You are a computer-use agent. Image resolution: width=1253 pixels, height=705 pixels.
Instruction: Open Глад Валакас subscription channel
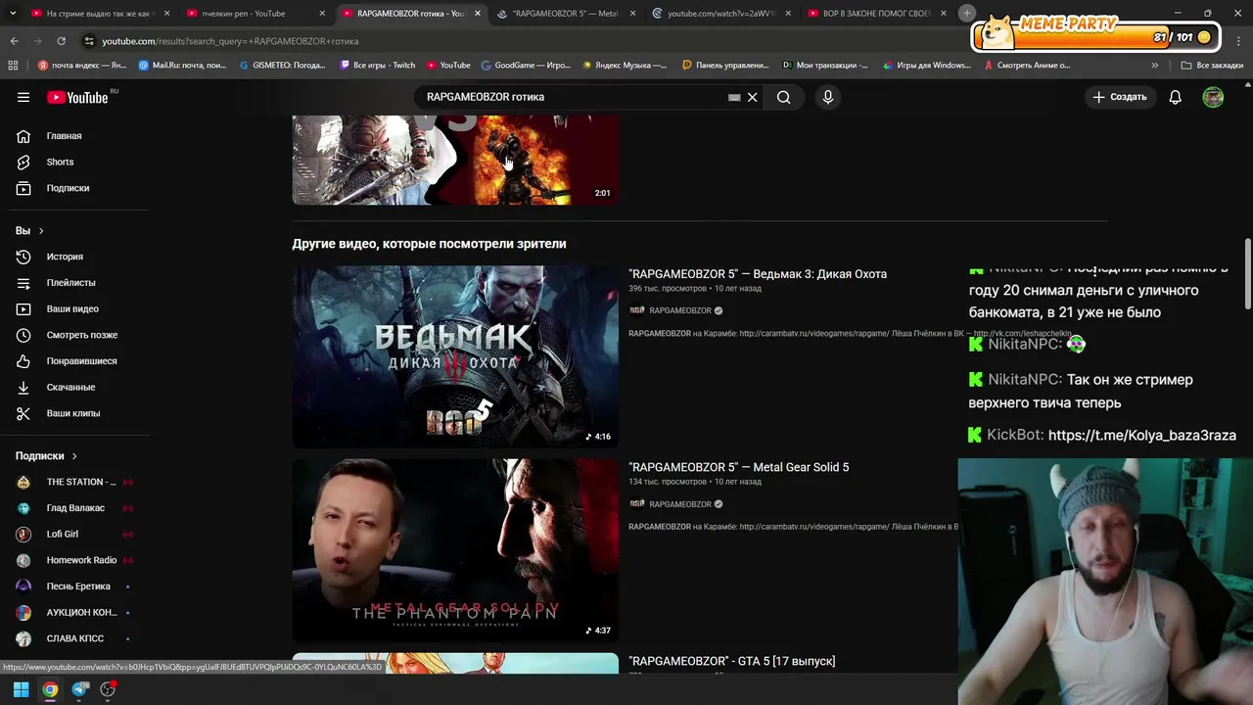[74, 508]
